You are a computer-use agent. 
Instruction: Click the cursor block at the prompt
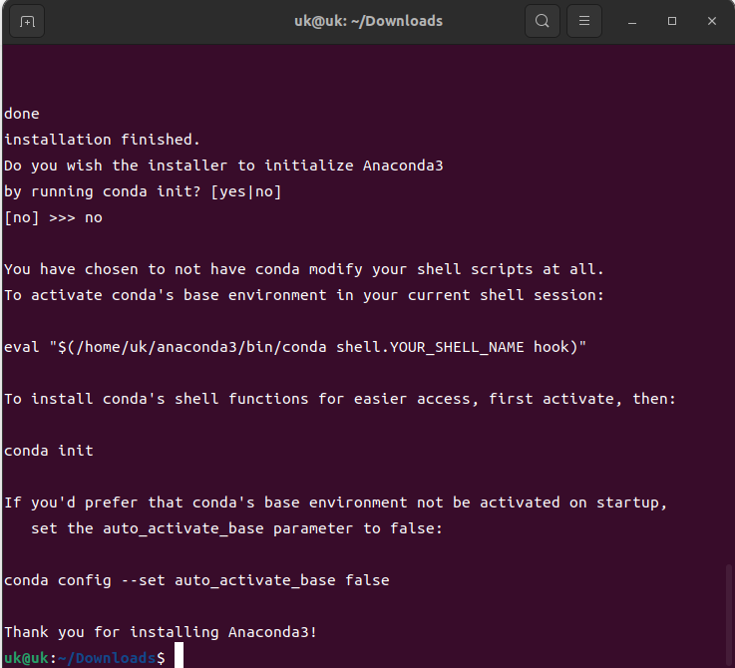coord(179,655)
